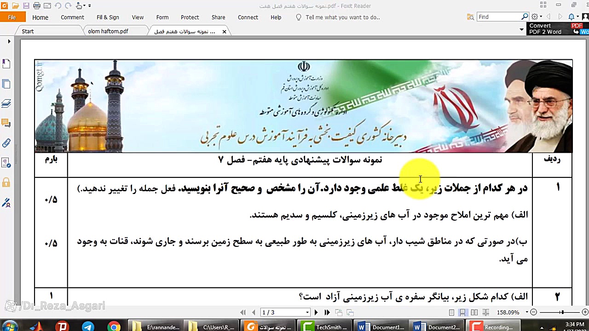Open the Page Thumbnails panel
The width and height of the screenshot is (589, 331).
(x=6, y=84)
